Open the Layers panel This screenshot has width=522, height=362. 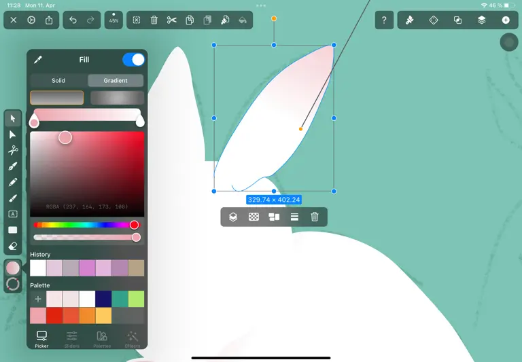point(482,20)
